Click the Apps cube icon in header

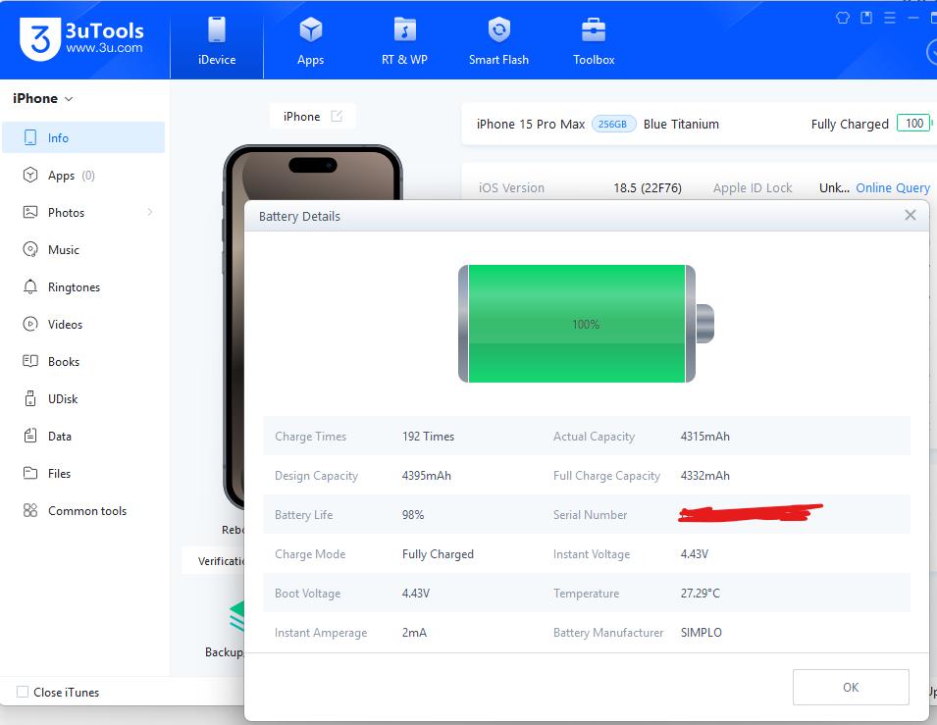(311, 29)
